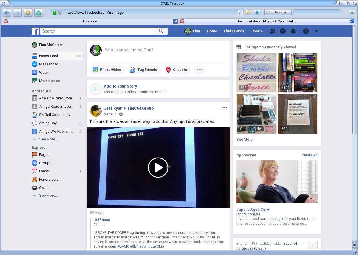Open the Create Ad link
358x255 pixels.
coord(310,155)
